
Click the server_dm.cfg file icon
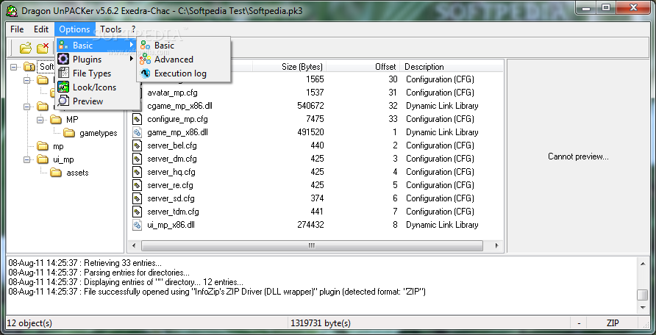138,159
